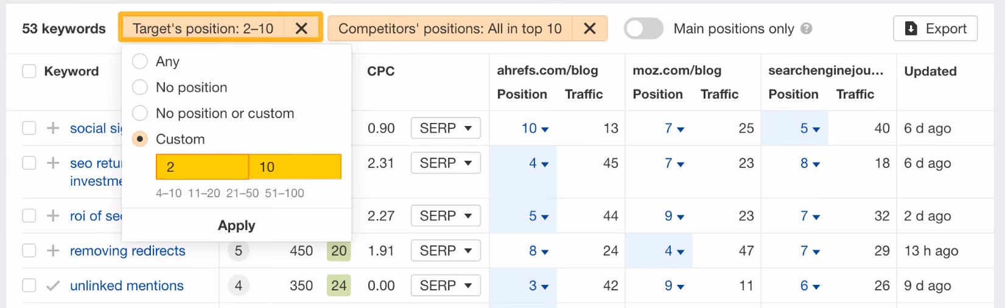
Task: Toggle the Main positions only switch
Action: point(643,29)
